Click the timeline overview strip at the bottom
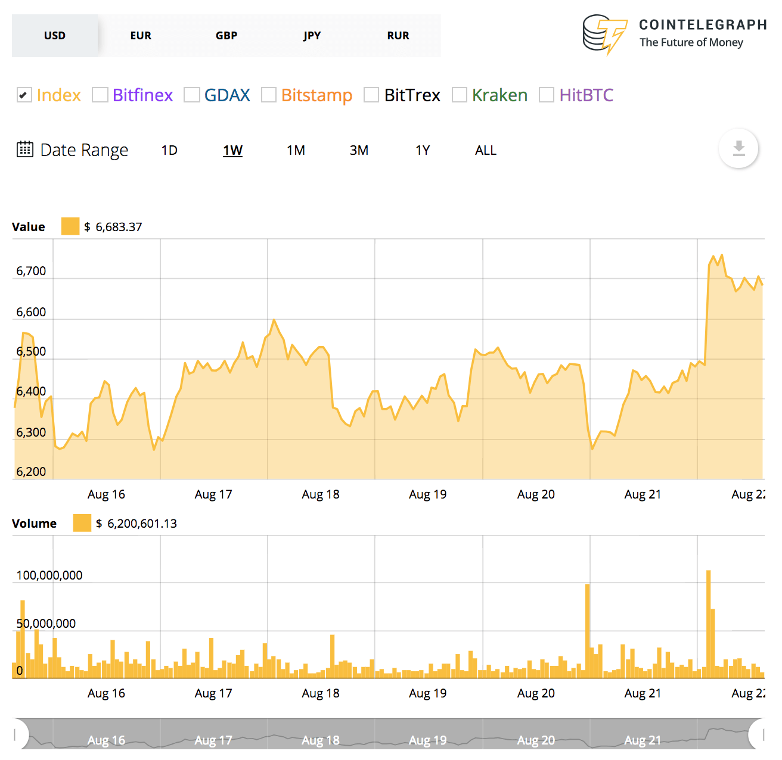The height and width of the screenshot is (760, 782). click(387, 736)
